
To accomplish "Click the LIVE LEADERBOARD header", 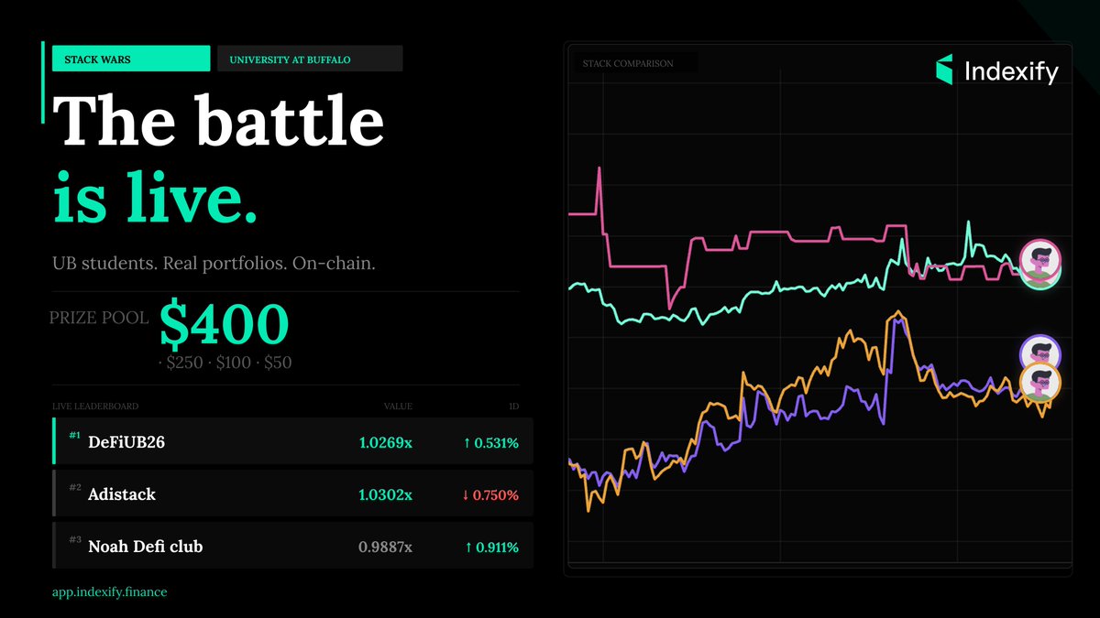I will pyautogui.click(x=95, y=406).
